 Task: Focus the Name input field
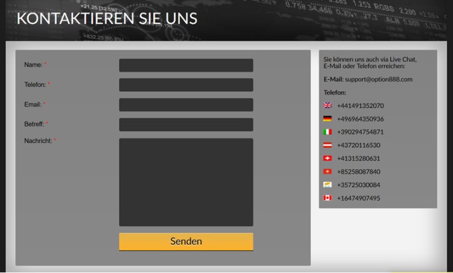pos(186,65)
